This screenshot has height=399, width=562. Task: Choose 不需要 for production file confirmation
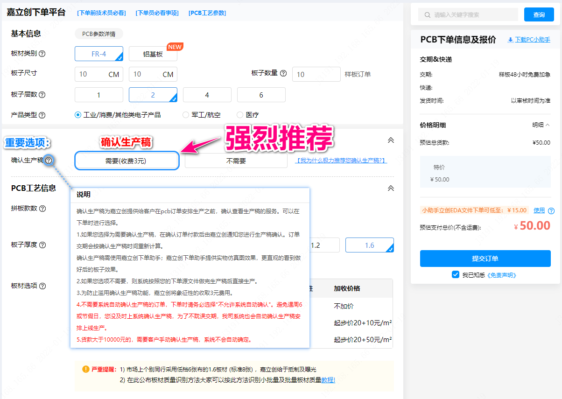pos(236,161)
